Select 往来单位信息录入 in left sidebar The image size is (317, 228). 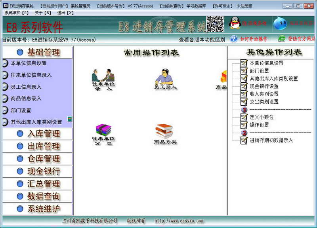click(31, 75)
